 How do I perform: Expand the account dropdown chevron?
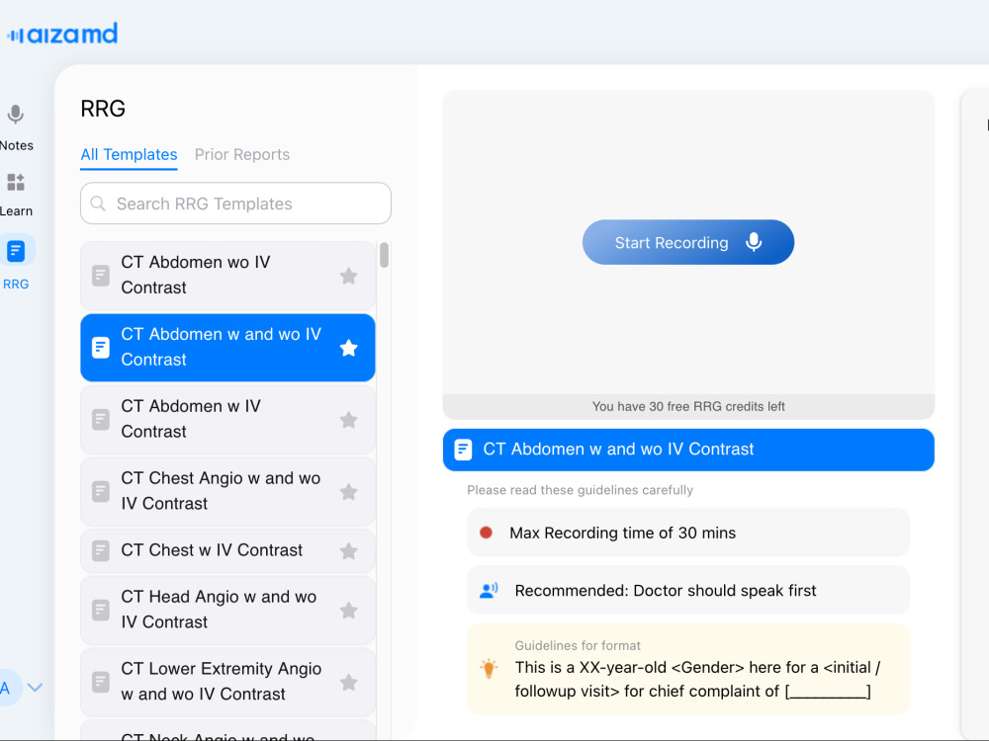[36, 688]
